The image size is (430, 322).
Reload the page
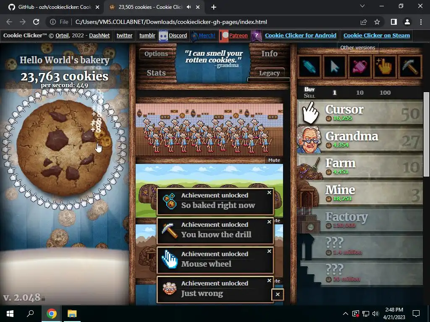(36, 22)
